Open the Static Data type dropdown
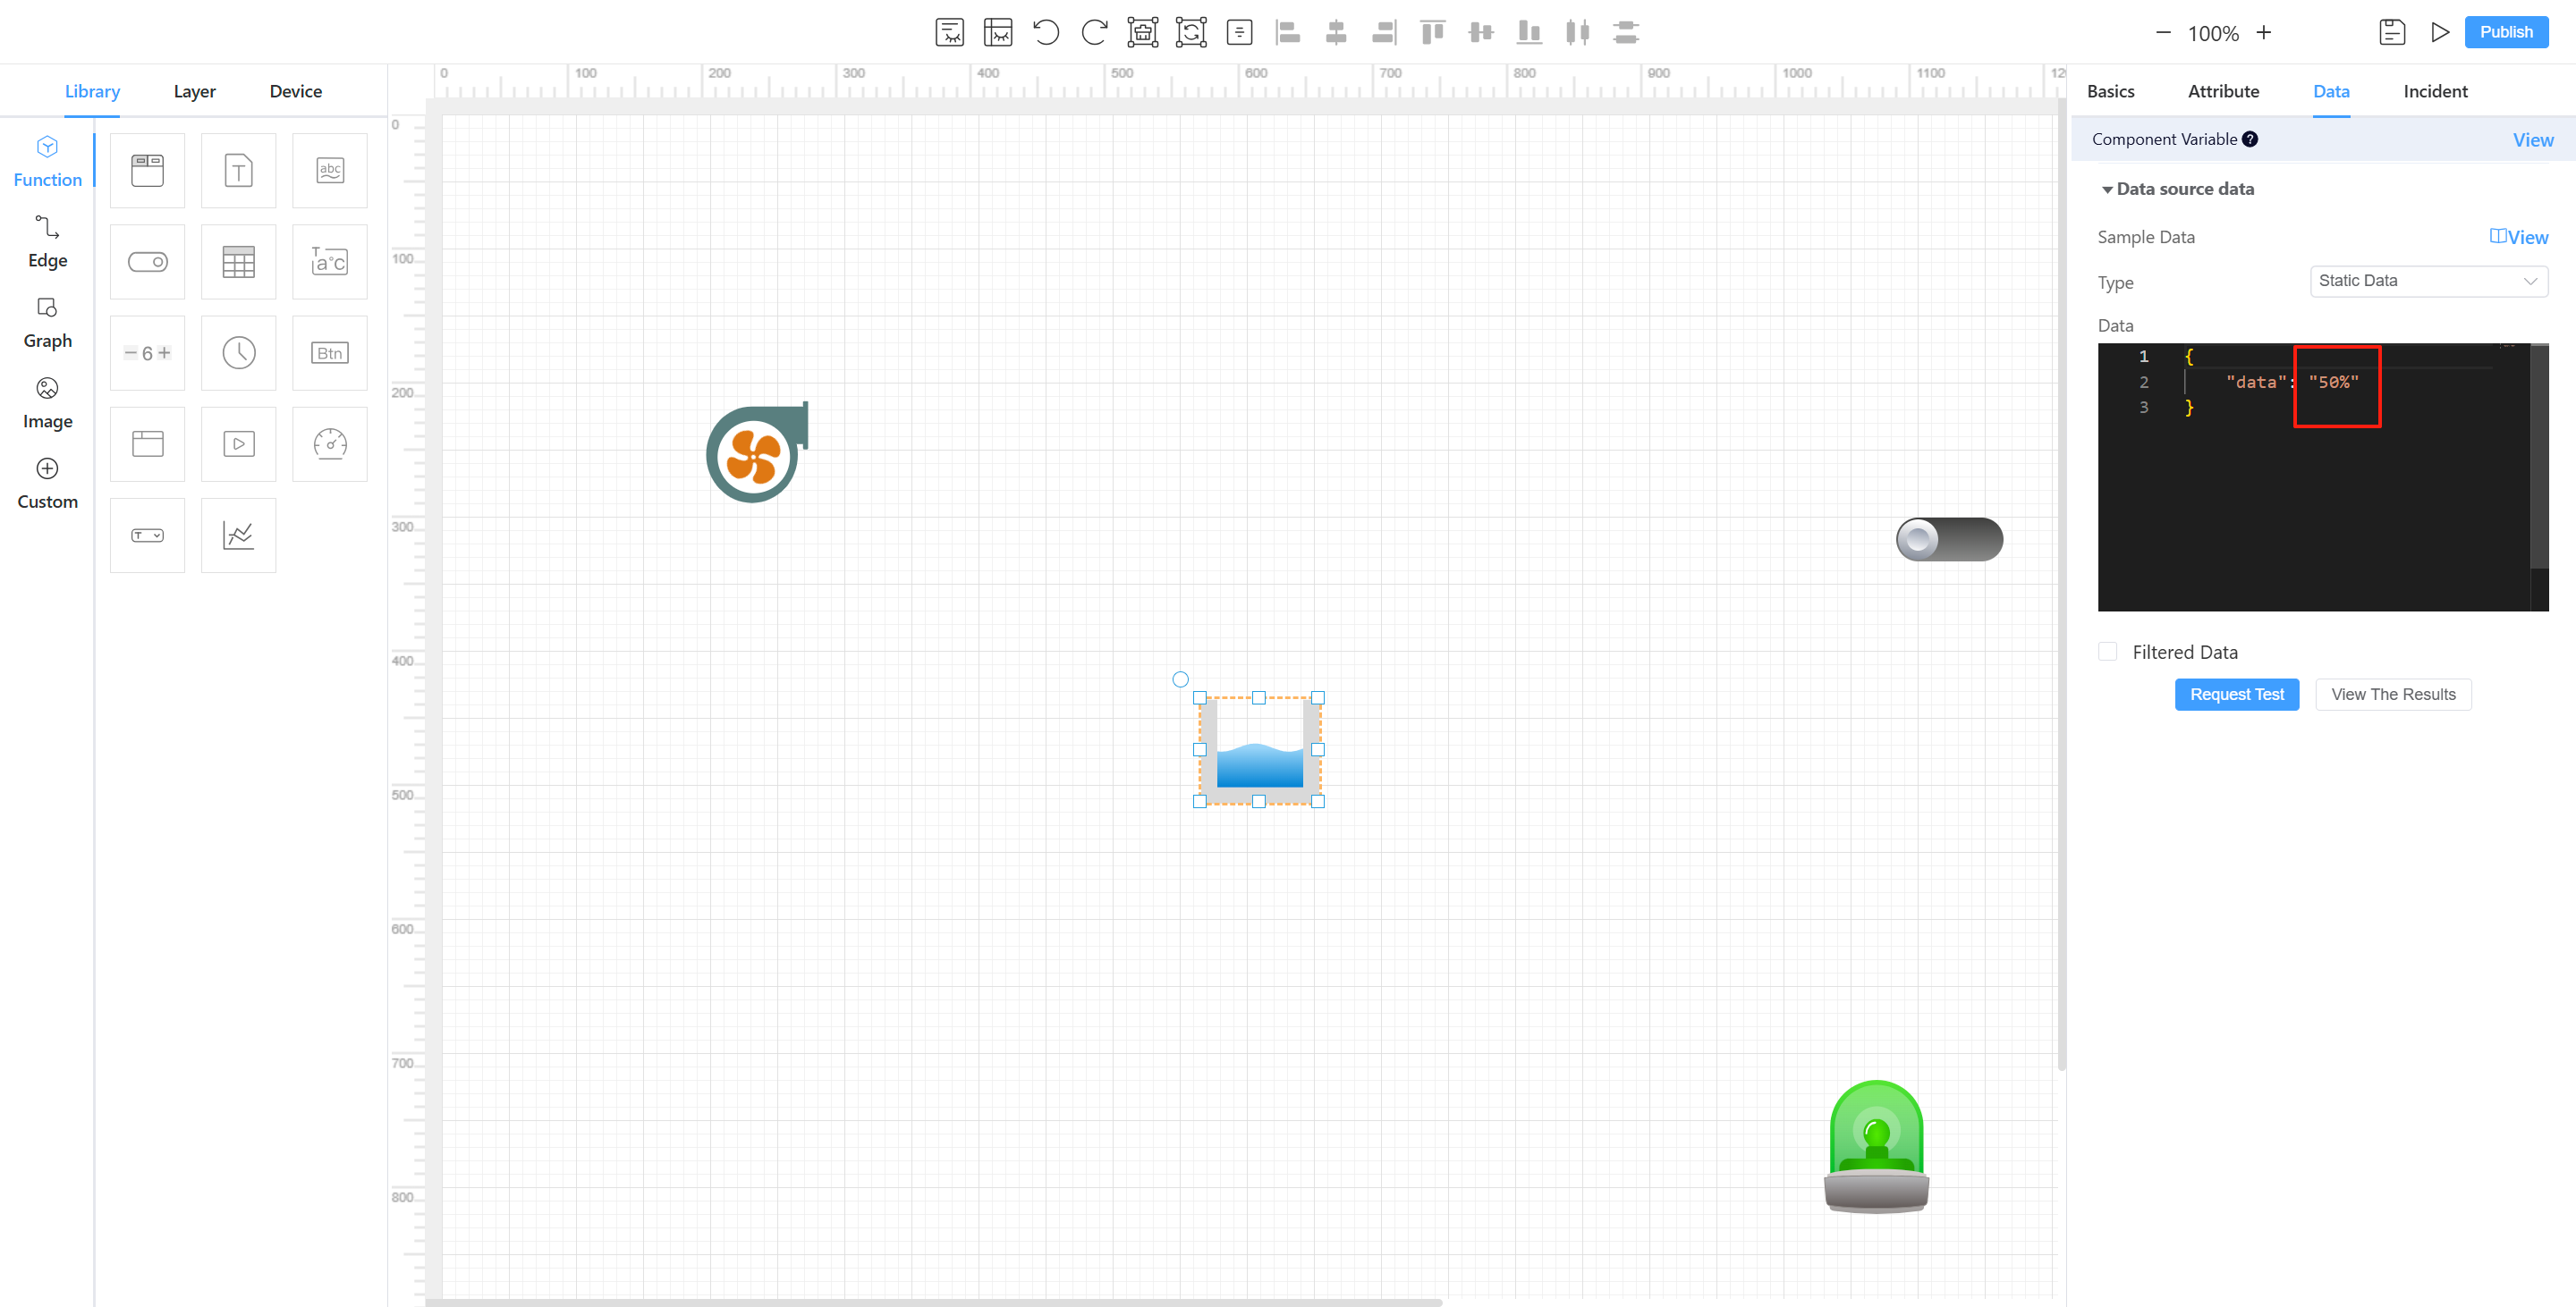Viewport: 2576px width, 1307px height. 2428,281
